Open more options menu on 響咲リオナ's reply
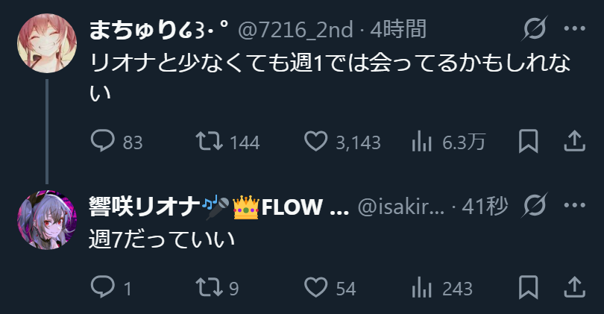The image size is (604, 314). pos(575,204)
